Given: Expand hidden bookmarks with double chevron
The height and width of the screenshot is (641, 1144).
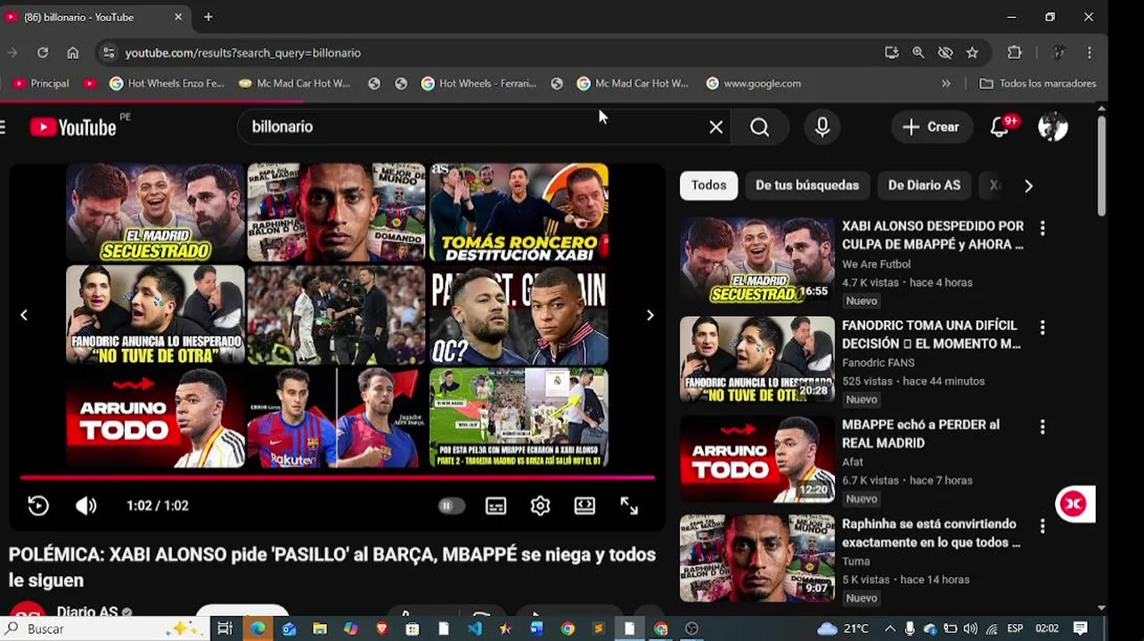Looking at the screenshot, I should pos(945,84).
